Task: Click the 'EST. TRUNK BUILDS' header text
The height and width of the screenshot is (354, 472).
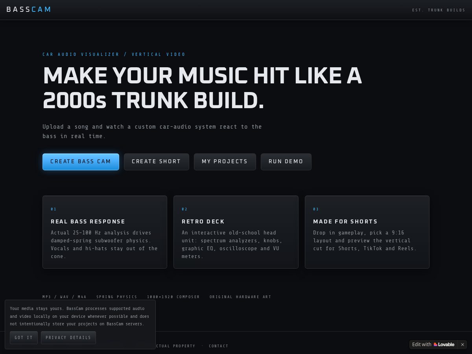Action: point(439,10)
